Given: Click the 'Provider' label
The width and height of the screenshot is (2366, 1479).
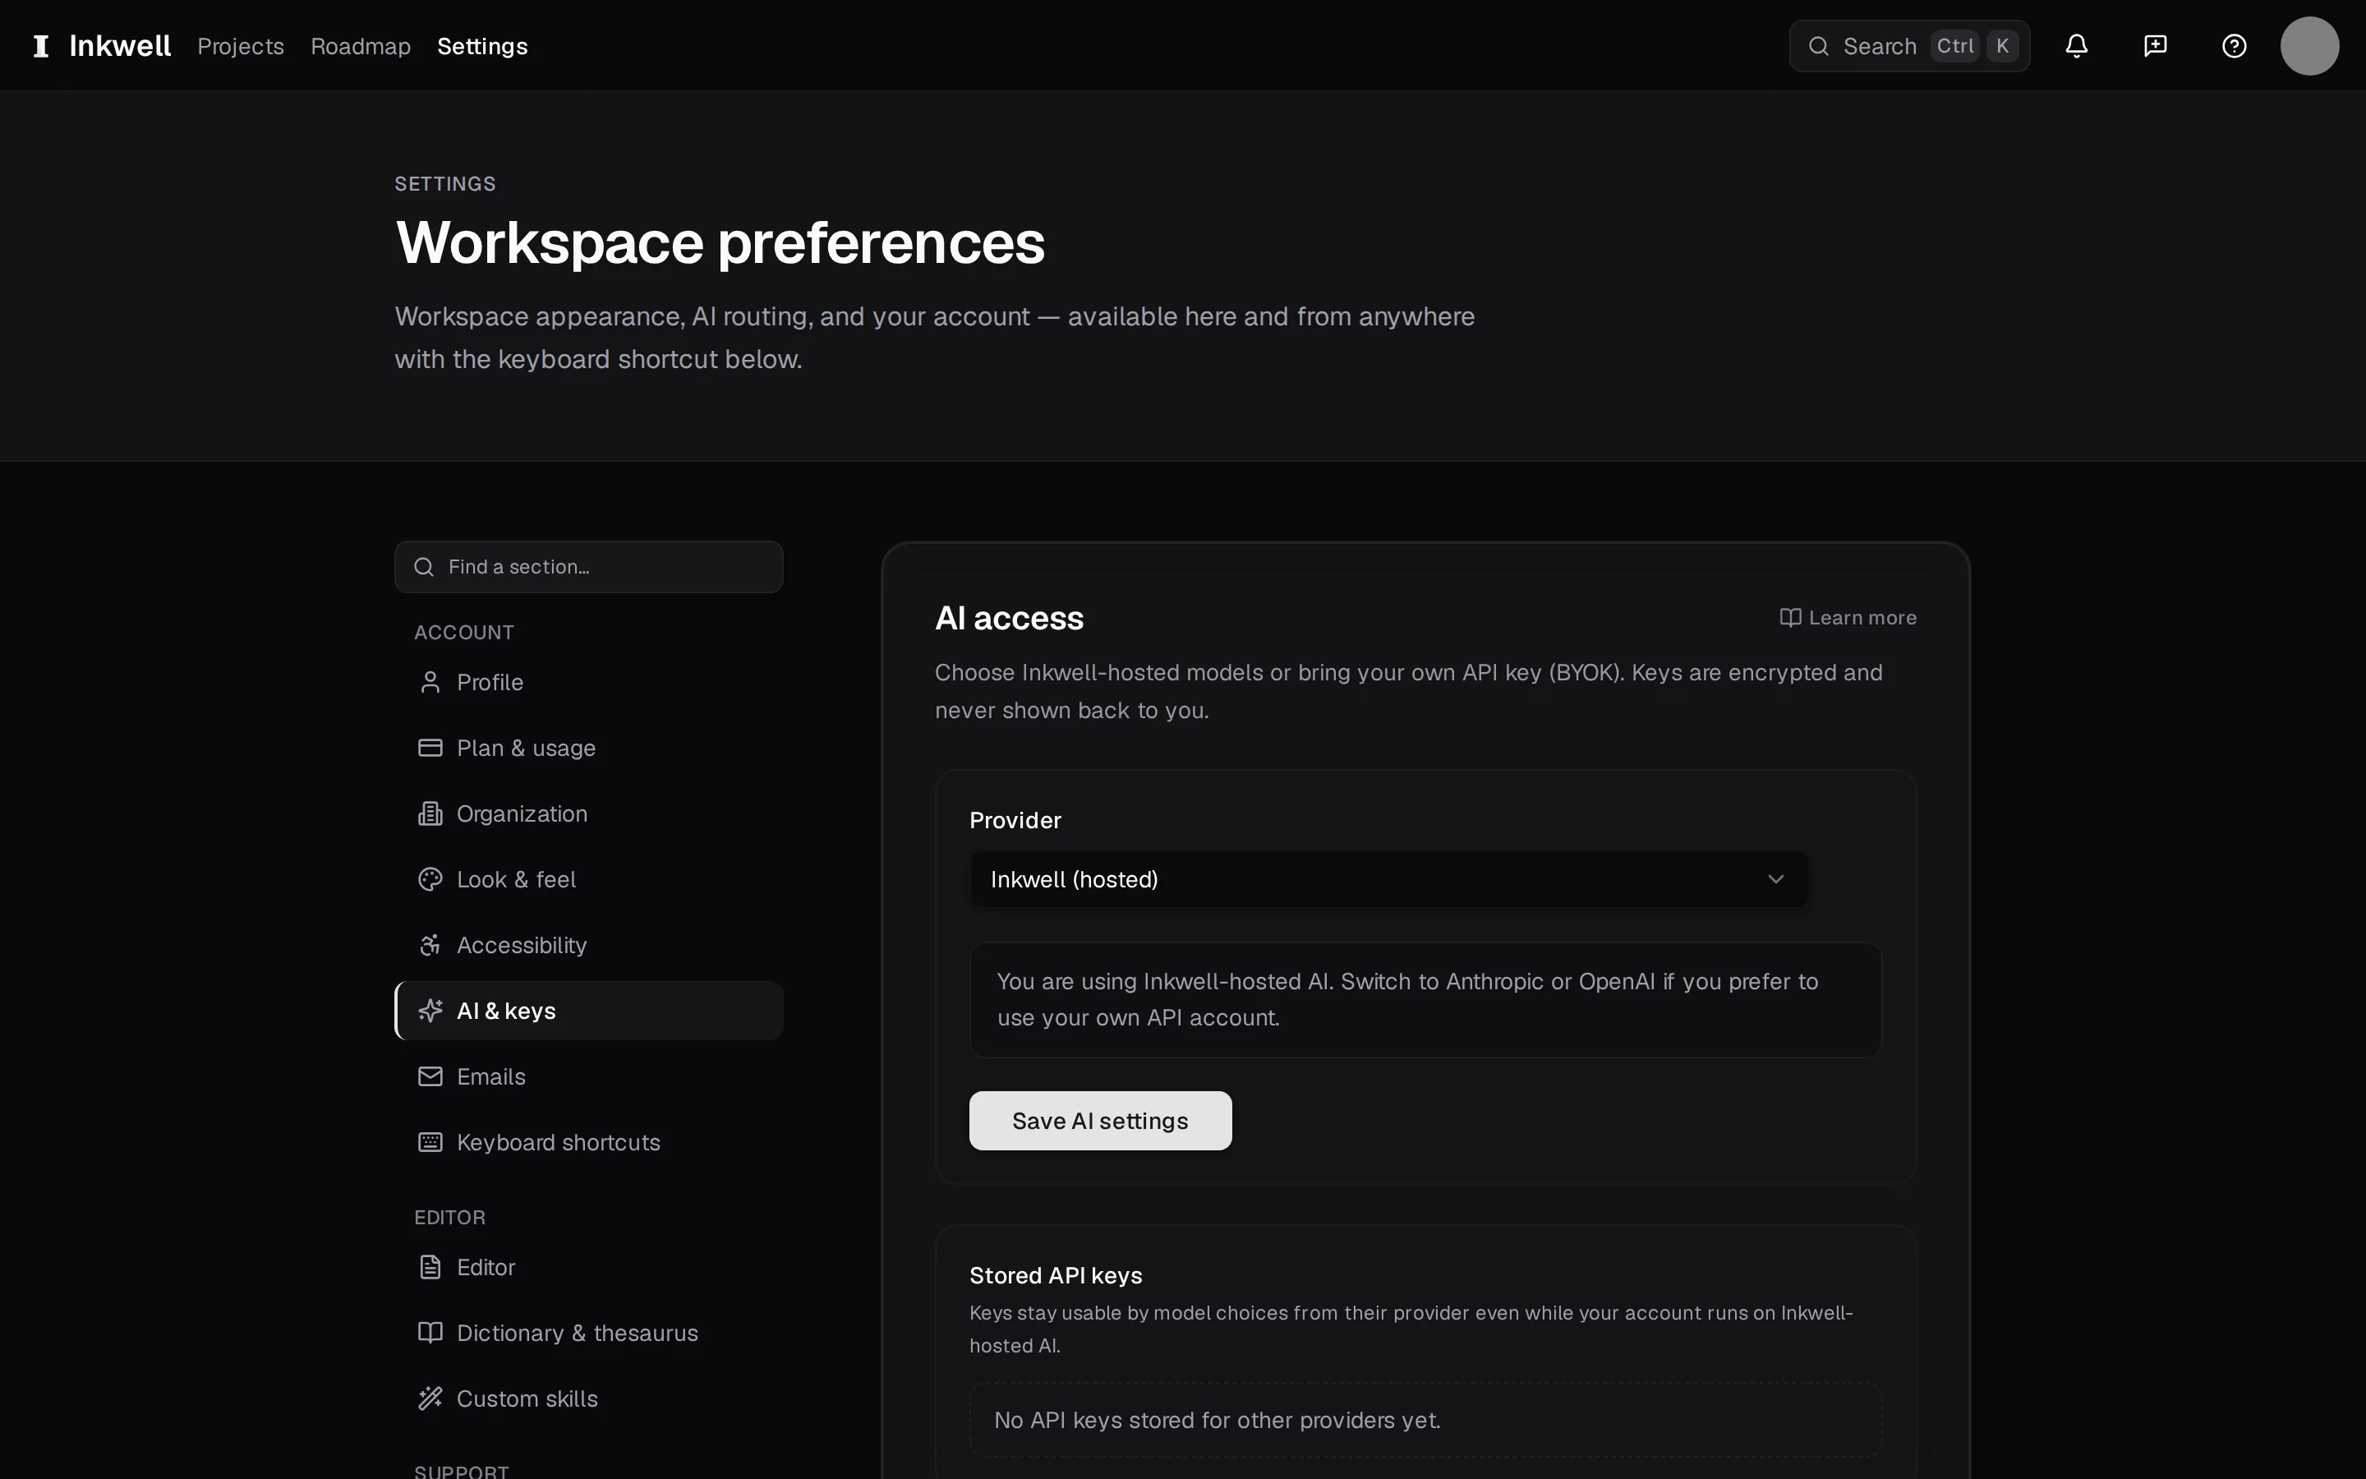Looking at the screenshot, I should 1015,820.
